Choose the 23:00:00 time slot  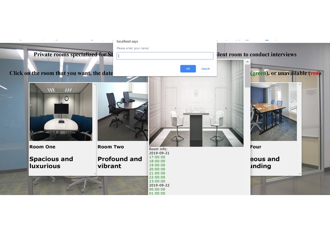tap(157, 181)
